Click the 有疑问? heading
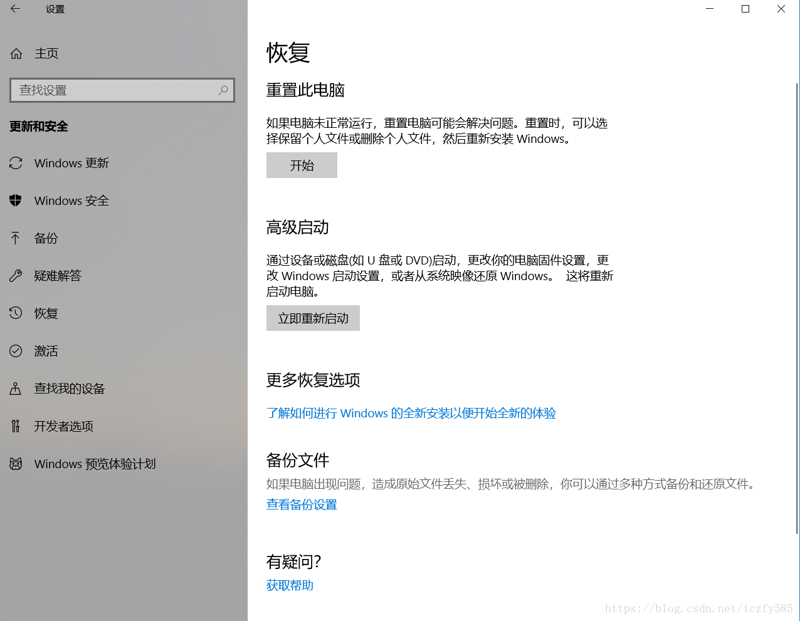 293,561
